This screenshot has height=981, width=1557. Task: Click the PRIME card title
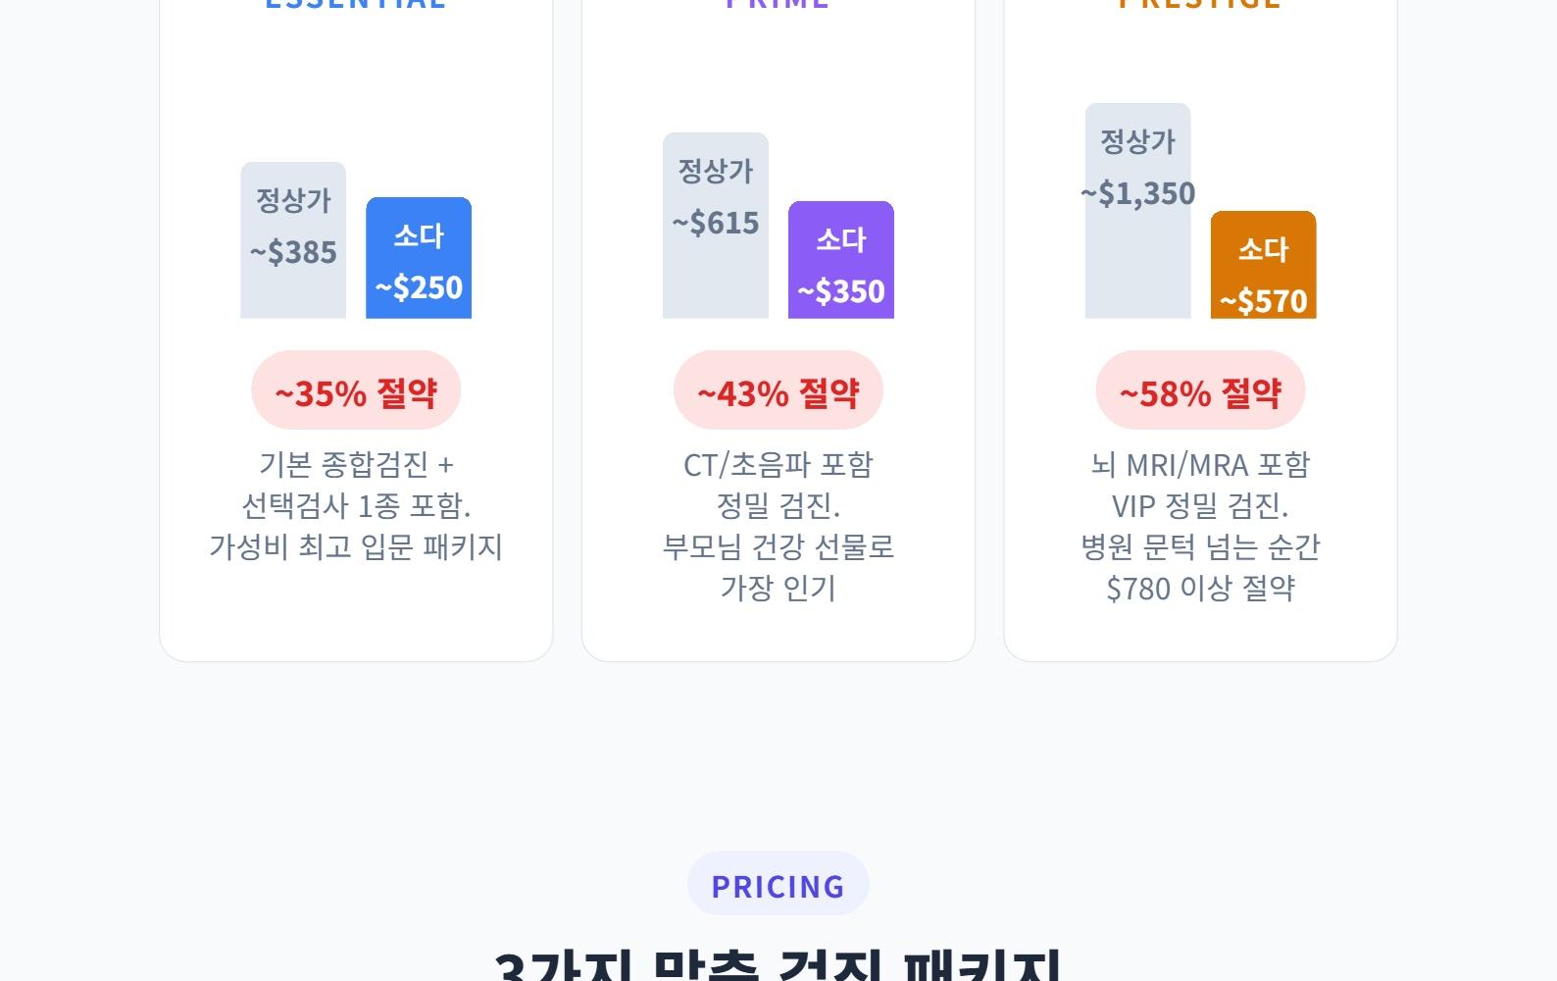[x=778, y=4]
